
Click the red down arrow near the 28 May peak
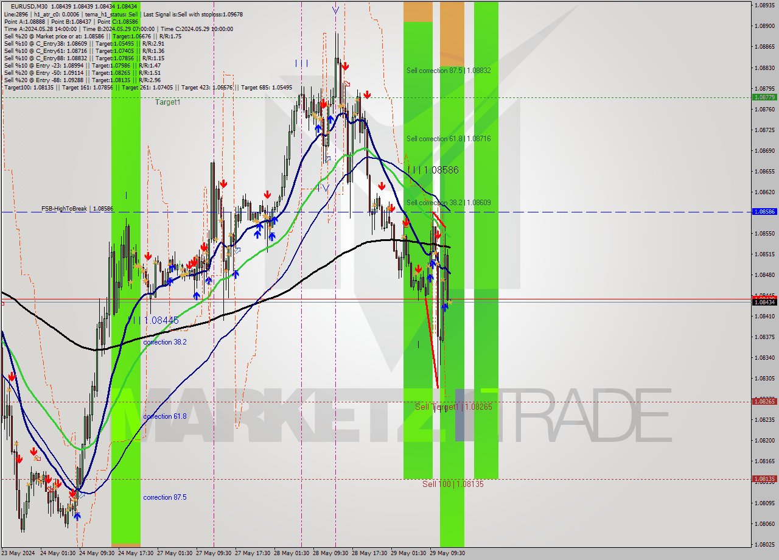click(345, 66)
